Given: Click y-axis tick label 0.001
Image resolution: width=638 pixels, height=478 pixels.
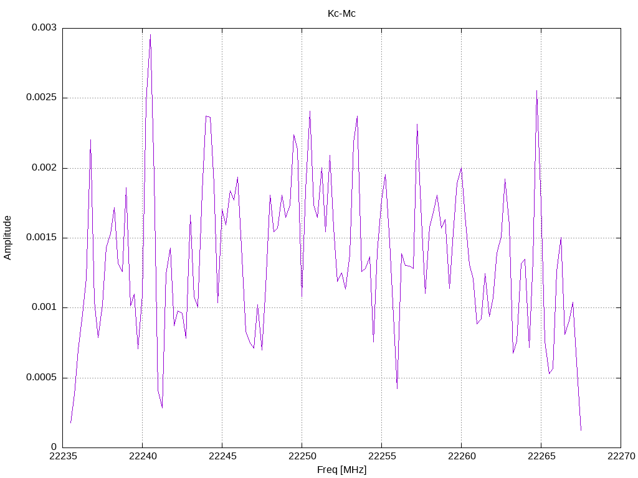Looking at the screenshot, I should click(x=44, y=307).
